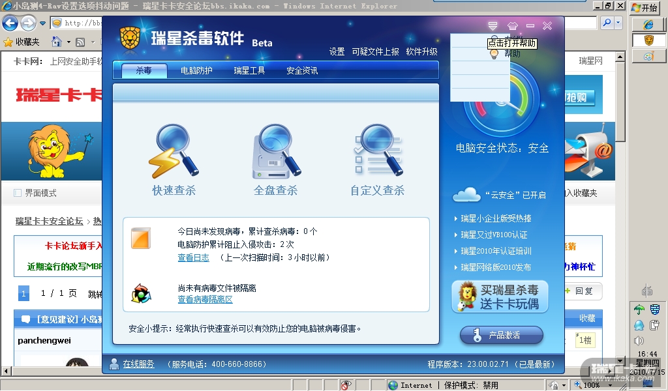The height and width of the screenshot is (391, 668).
Task: Click the IE search magnifier button
Action: 607,23
